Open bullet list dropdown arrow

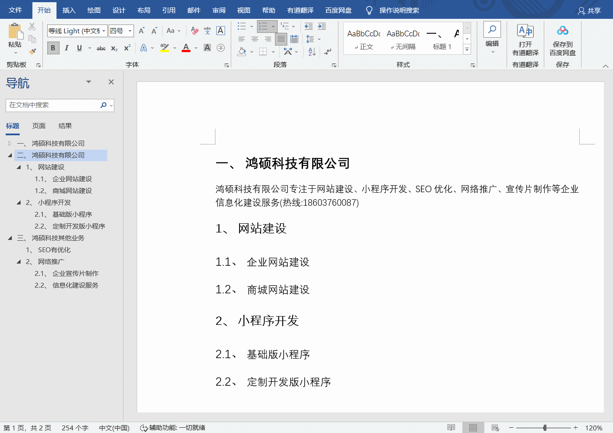point(252,26)
